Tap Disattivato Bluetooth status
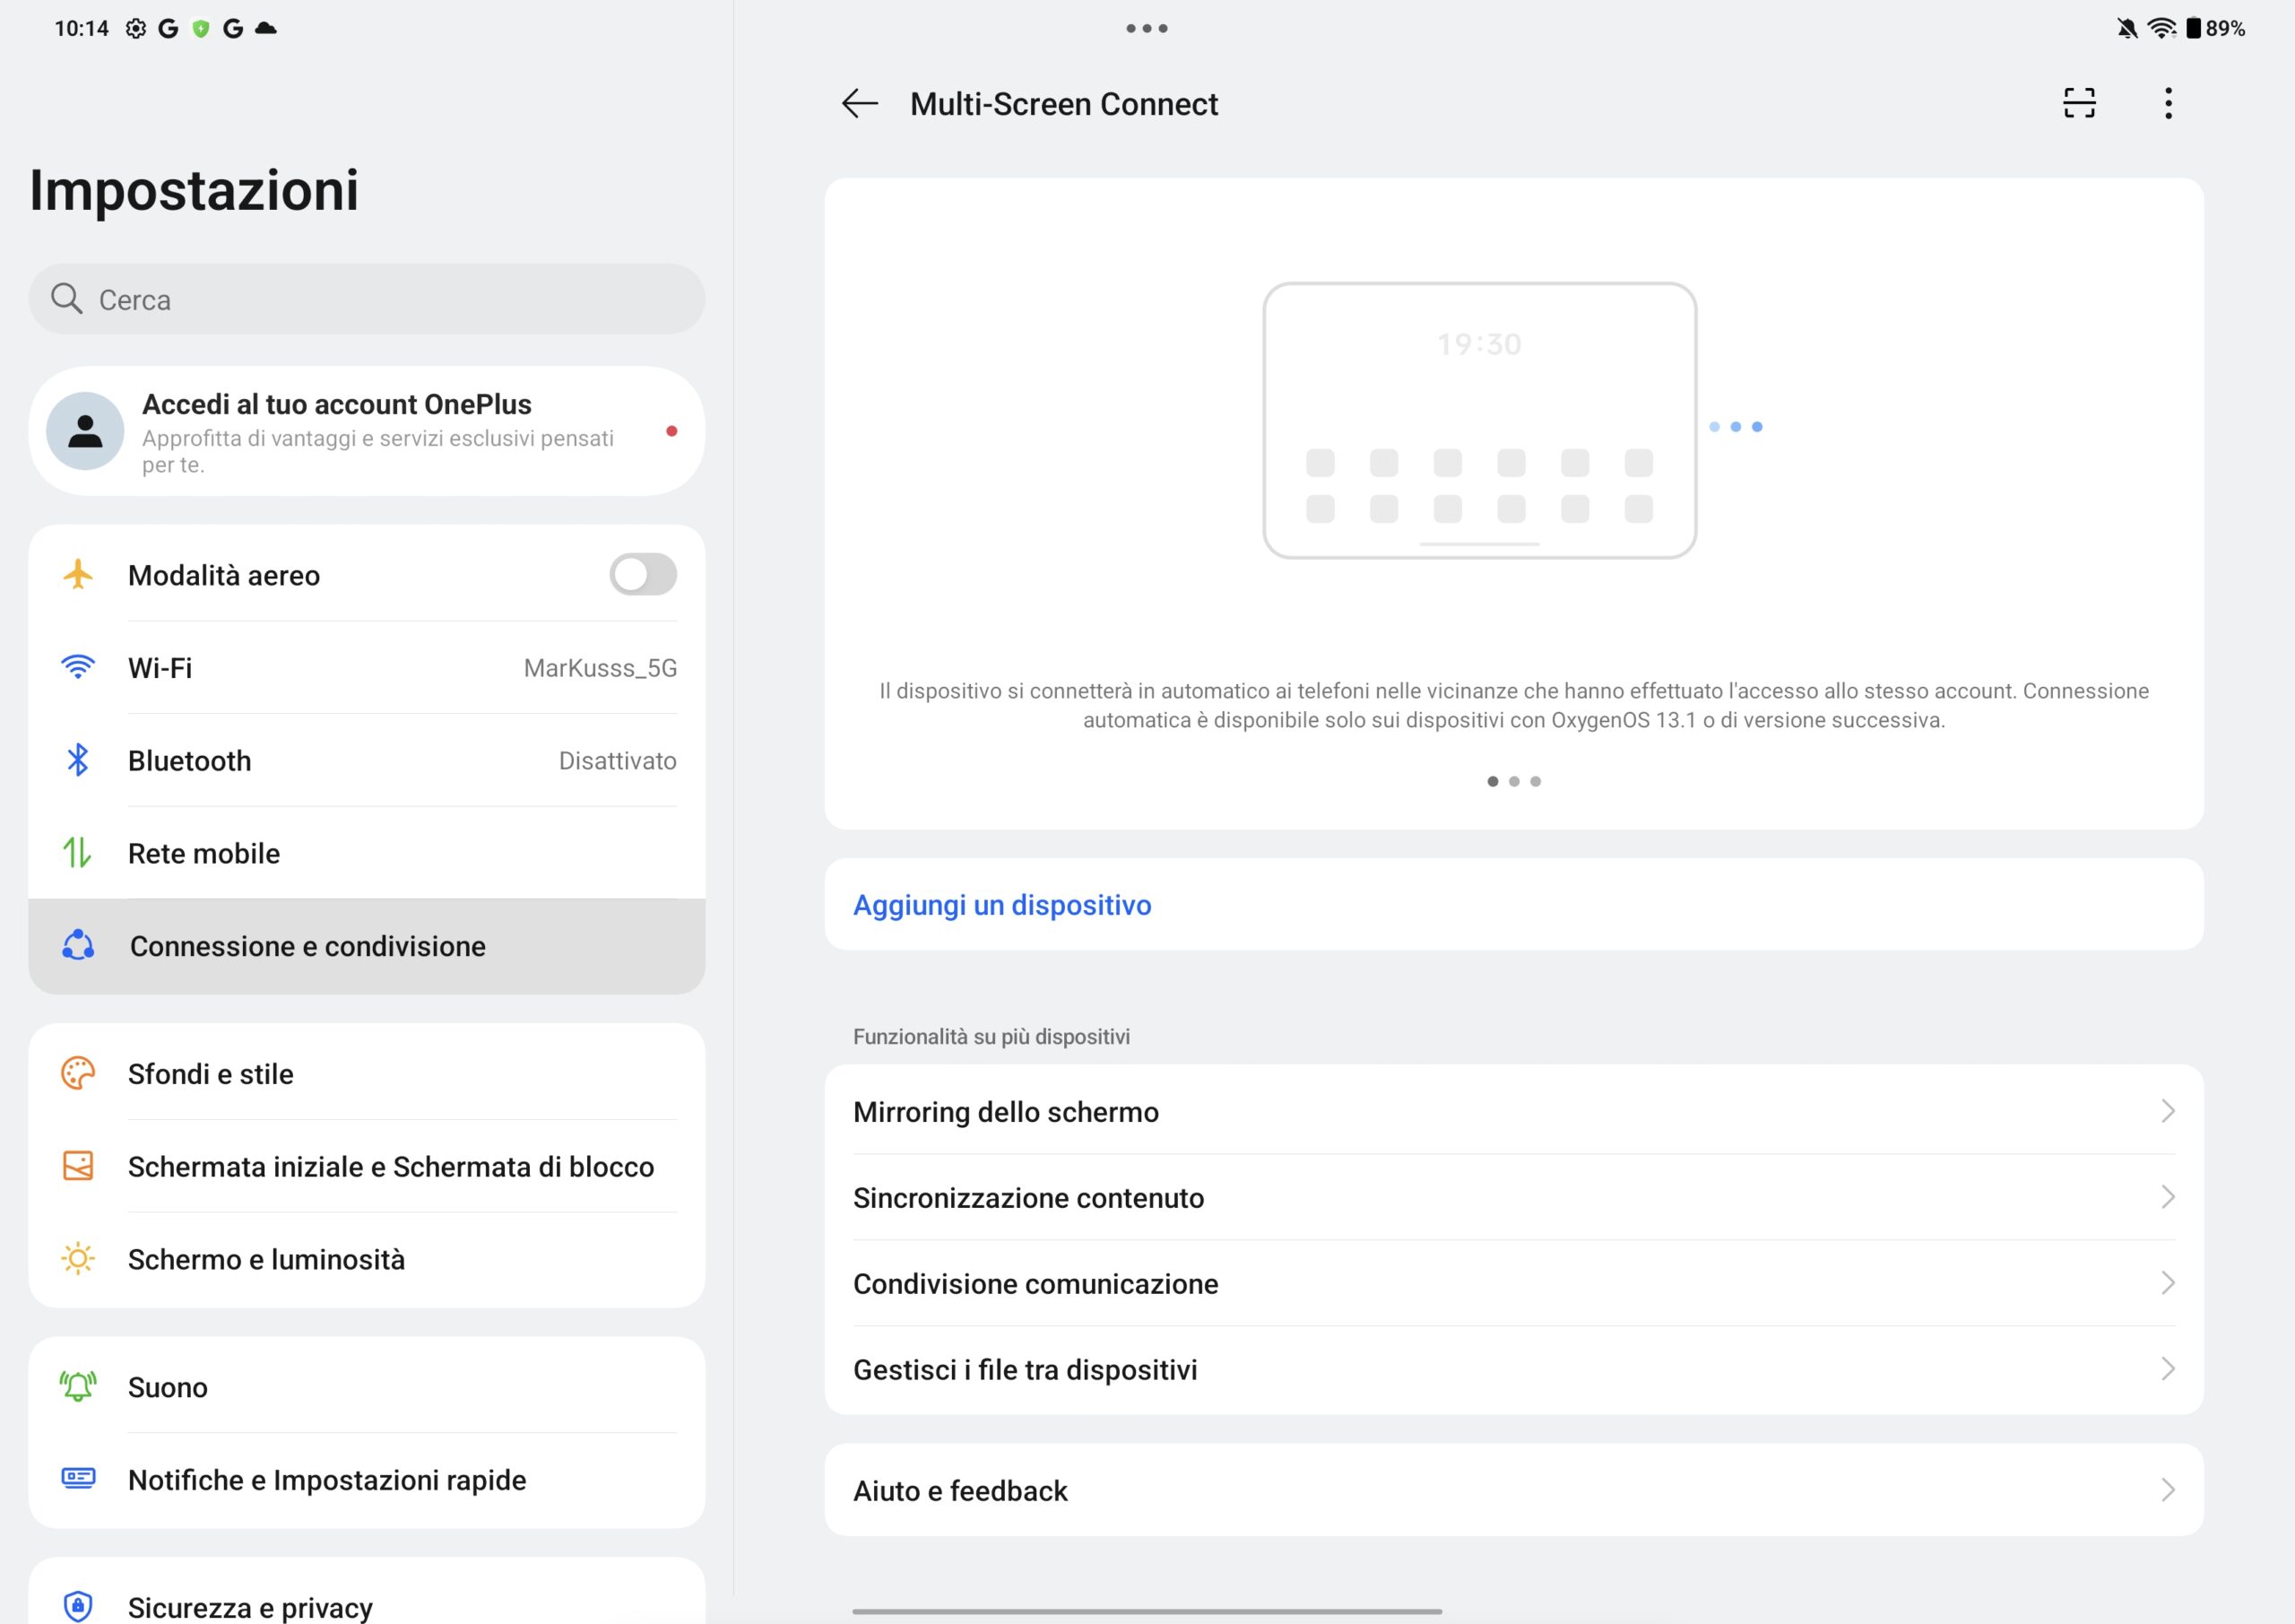The image size is (2295, 1624). click(617, 760)
